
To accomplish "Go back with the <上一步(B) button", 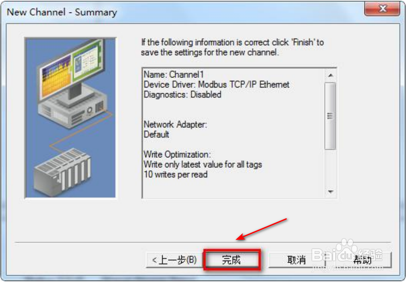I will [x=174, y=260].
